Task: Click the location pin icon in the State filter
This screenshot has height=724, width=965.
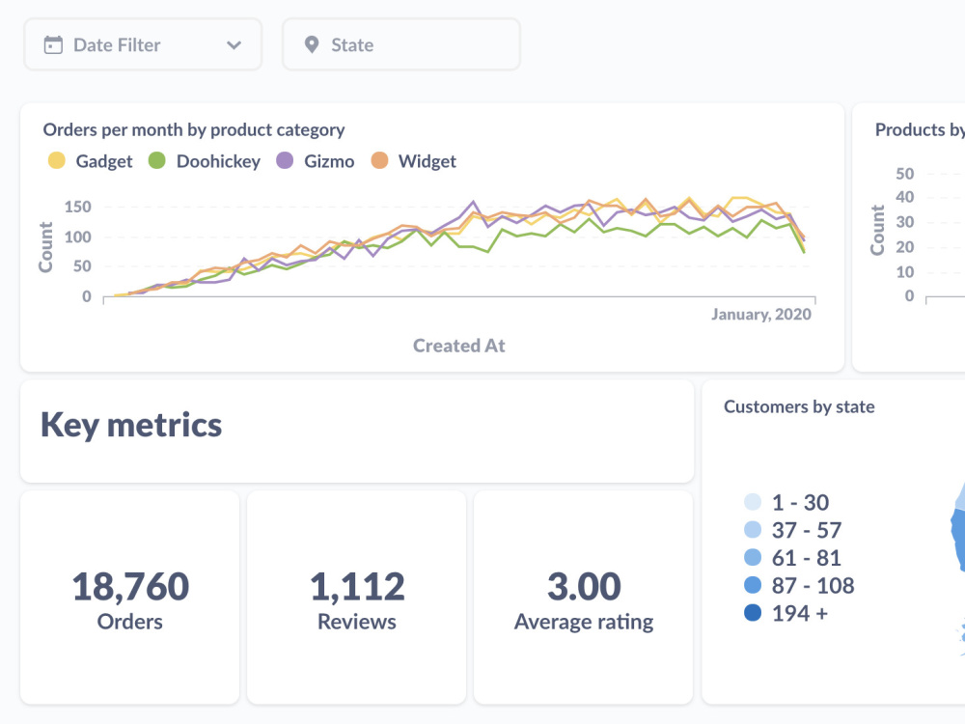Action: [x=310, y=43]
